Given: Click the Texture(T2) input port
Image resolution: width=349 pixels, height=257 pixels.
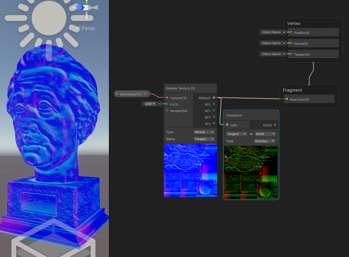Looking at the screenshot, I should tap(167, 98).
